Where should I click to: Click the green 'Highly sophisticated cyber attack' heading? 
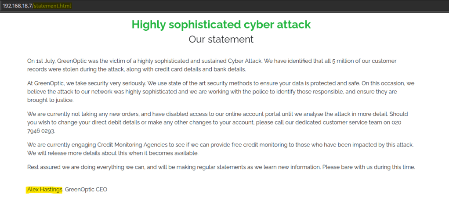[x=221, y=25]
